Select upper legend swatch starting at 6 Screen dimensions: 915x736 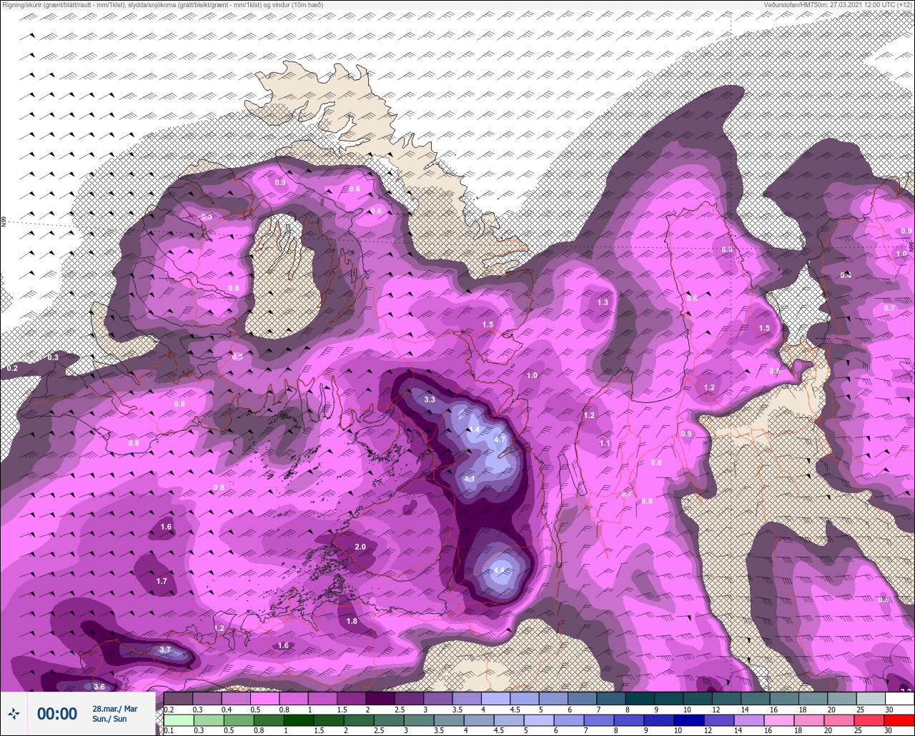[x=582, y=698]
